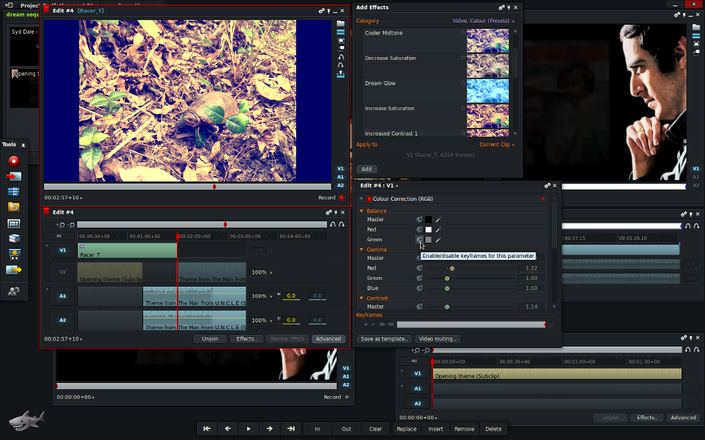Click the Unjoin button in Edit #4
Image resolution: width=705 pixels, height=440 pixels.
[210, 339]
